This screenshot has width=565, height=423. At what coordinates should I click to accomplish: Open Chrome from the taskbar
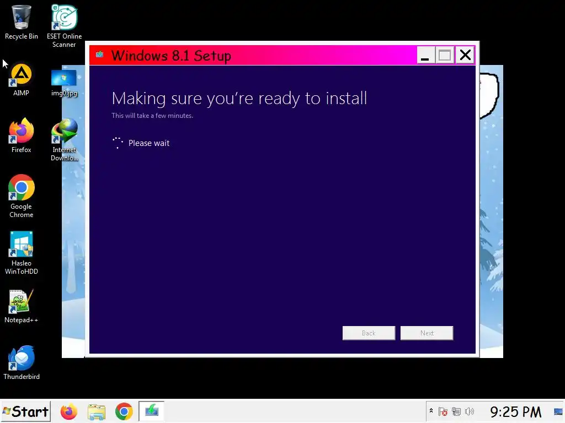click(124, 412)
